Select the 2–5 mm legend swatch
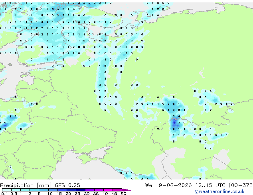Viewport: 253px width, 195px height. [x=34, y=190]
